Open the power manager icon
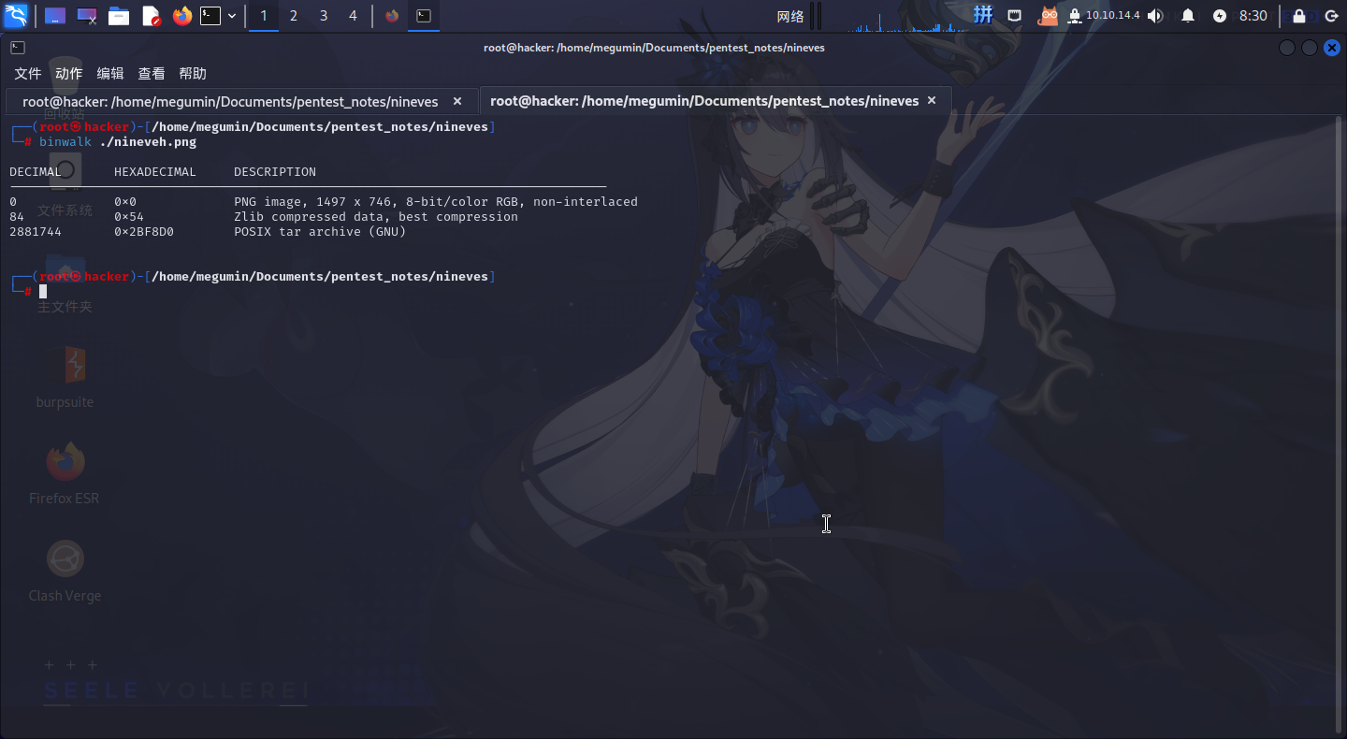 coord(1220,16)
